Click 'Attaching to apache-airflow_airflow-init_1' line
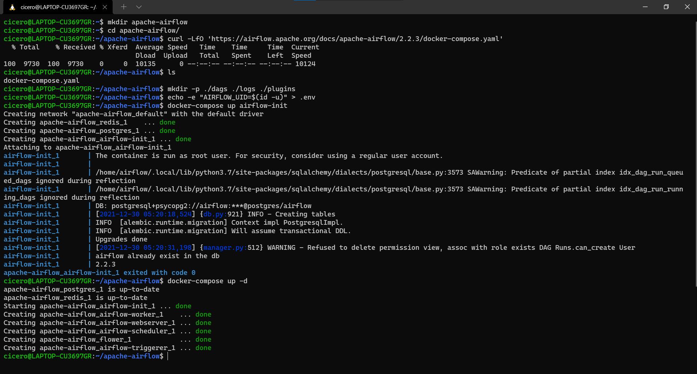Viewport: 697px width, 374px height. coord(87,147)
